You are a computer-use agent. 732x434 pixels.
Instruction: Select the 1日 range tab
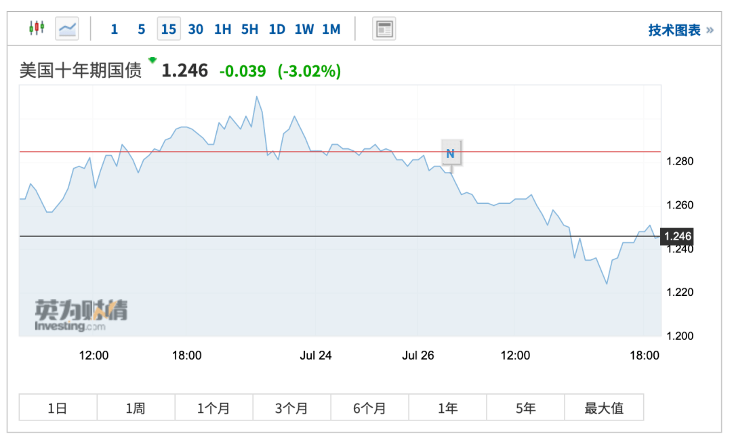coord(58,408)
